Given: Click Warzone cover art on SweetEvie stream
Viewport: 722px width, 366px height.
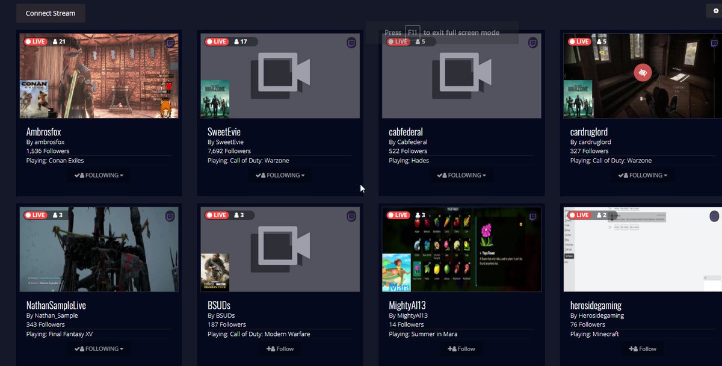Looking at the screenshot, I should [215, 99].
